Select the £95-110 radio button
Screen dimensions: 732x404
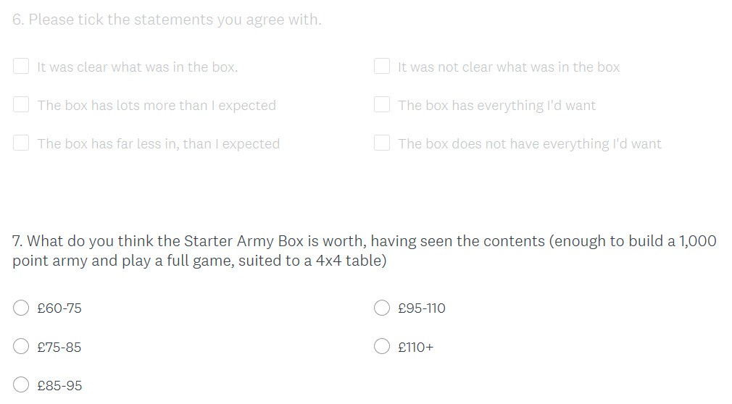382,308
